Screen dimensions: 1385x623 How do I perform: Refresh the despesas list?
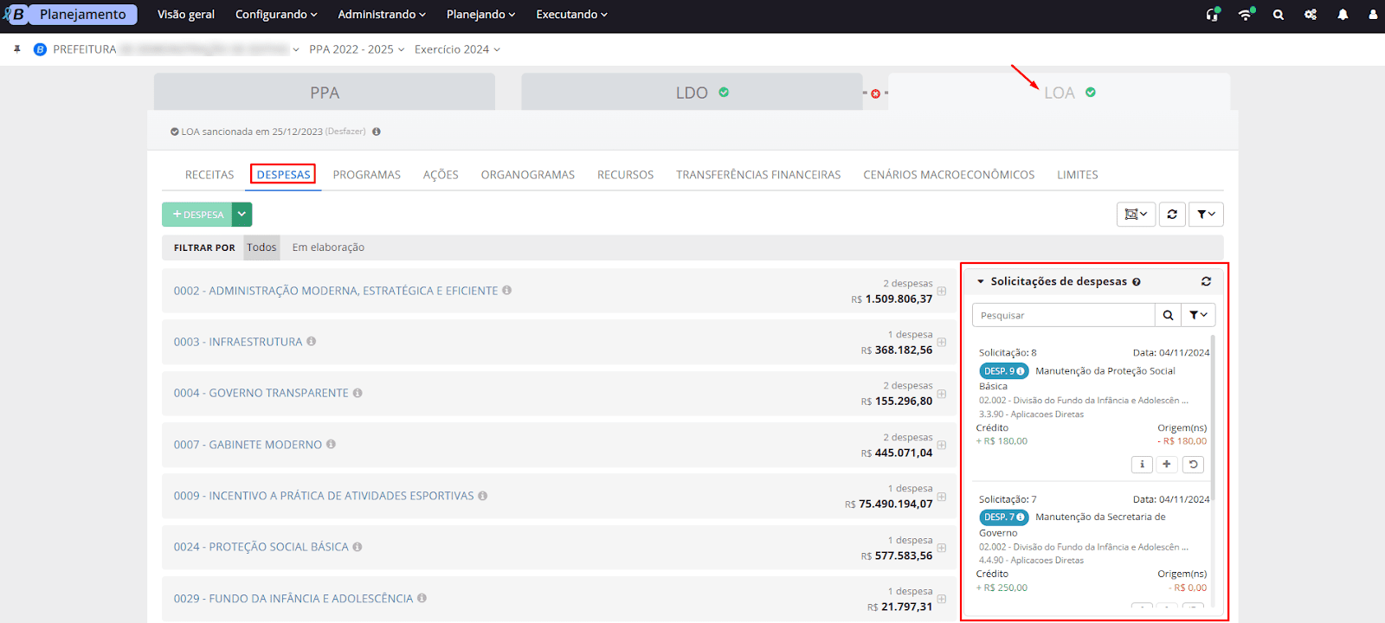(x=1172, y=215)
